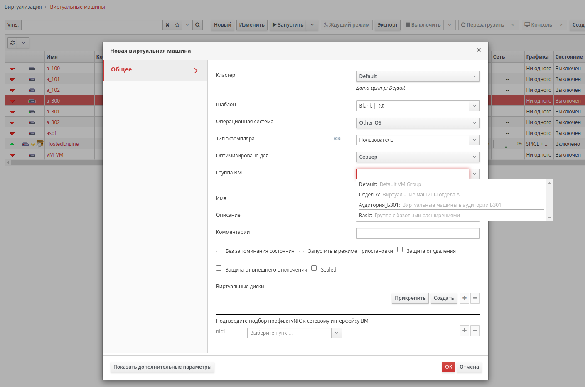Click the bookmark star icon in search bar
The height and width of the screenshot is (387, 585).
pos(177,25)
